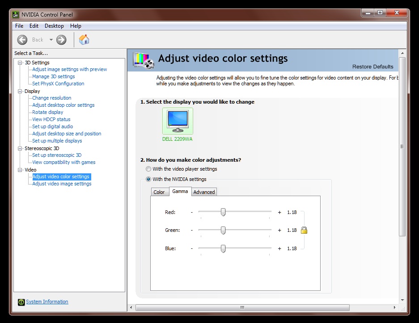Click the System Information icon

pos(21,302)
